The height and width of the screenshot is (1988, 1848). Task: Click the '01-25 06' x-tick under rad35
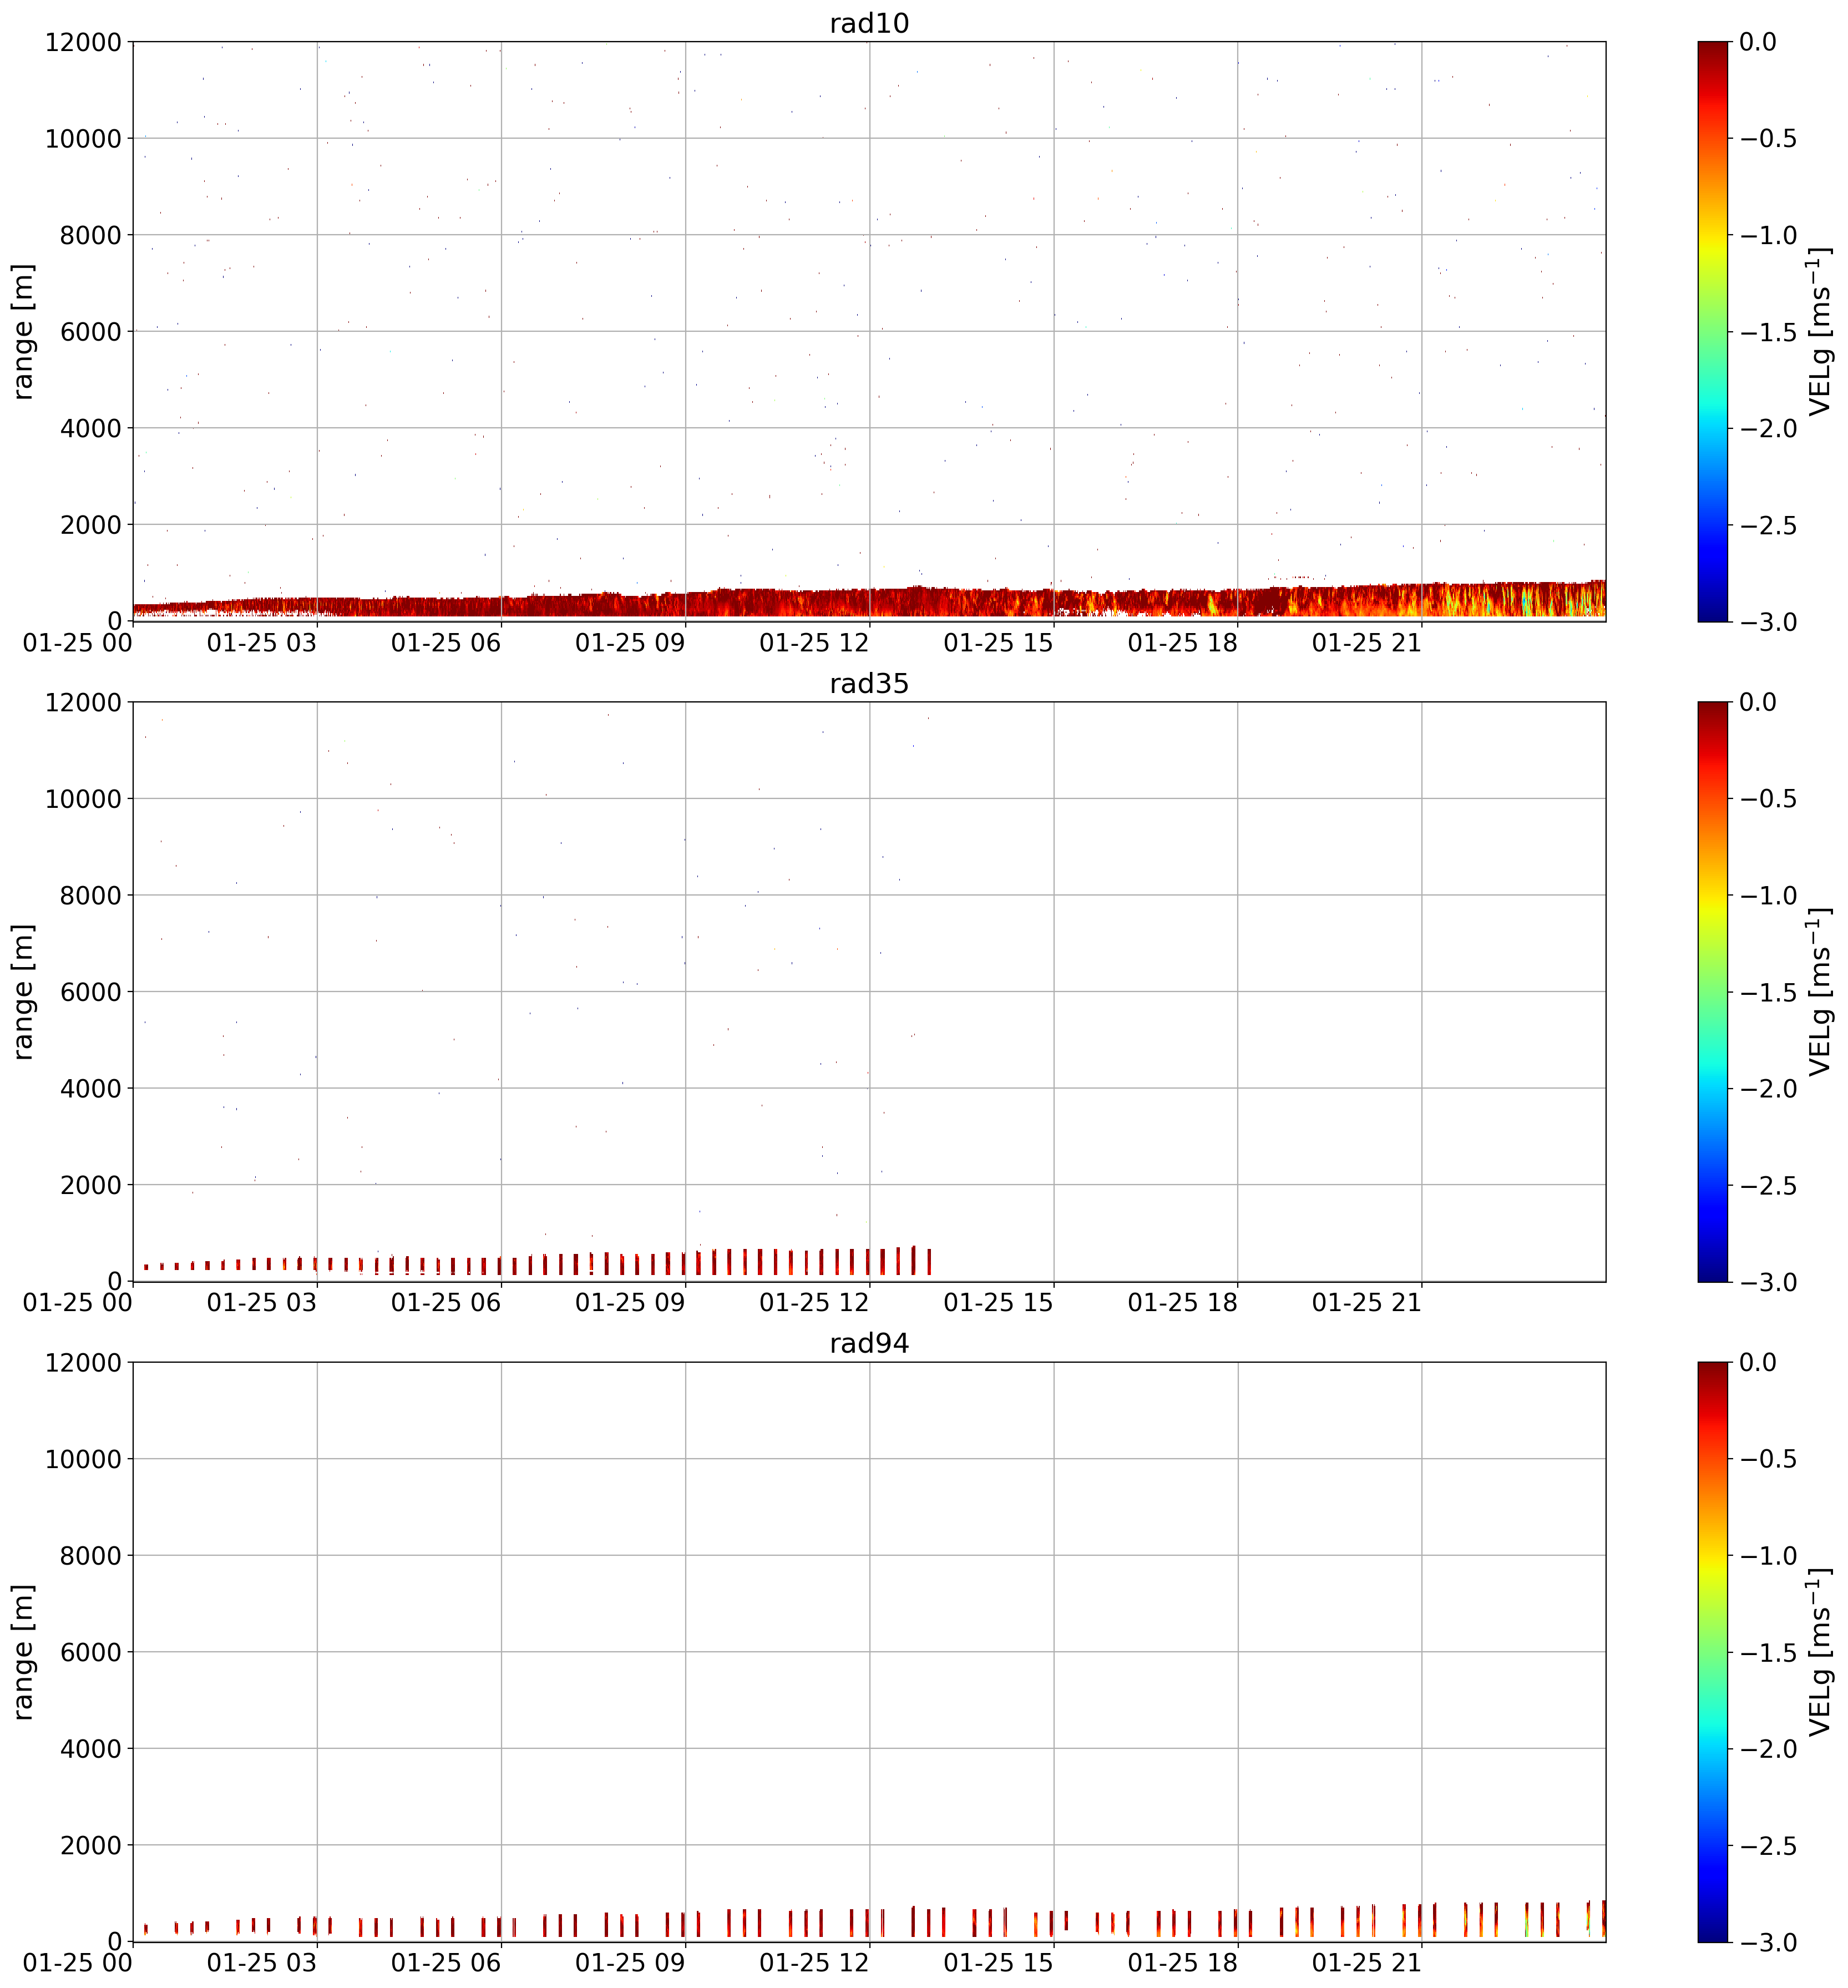(446, 1303)
